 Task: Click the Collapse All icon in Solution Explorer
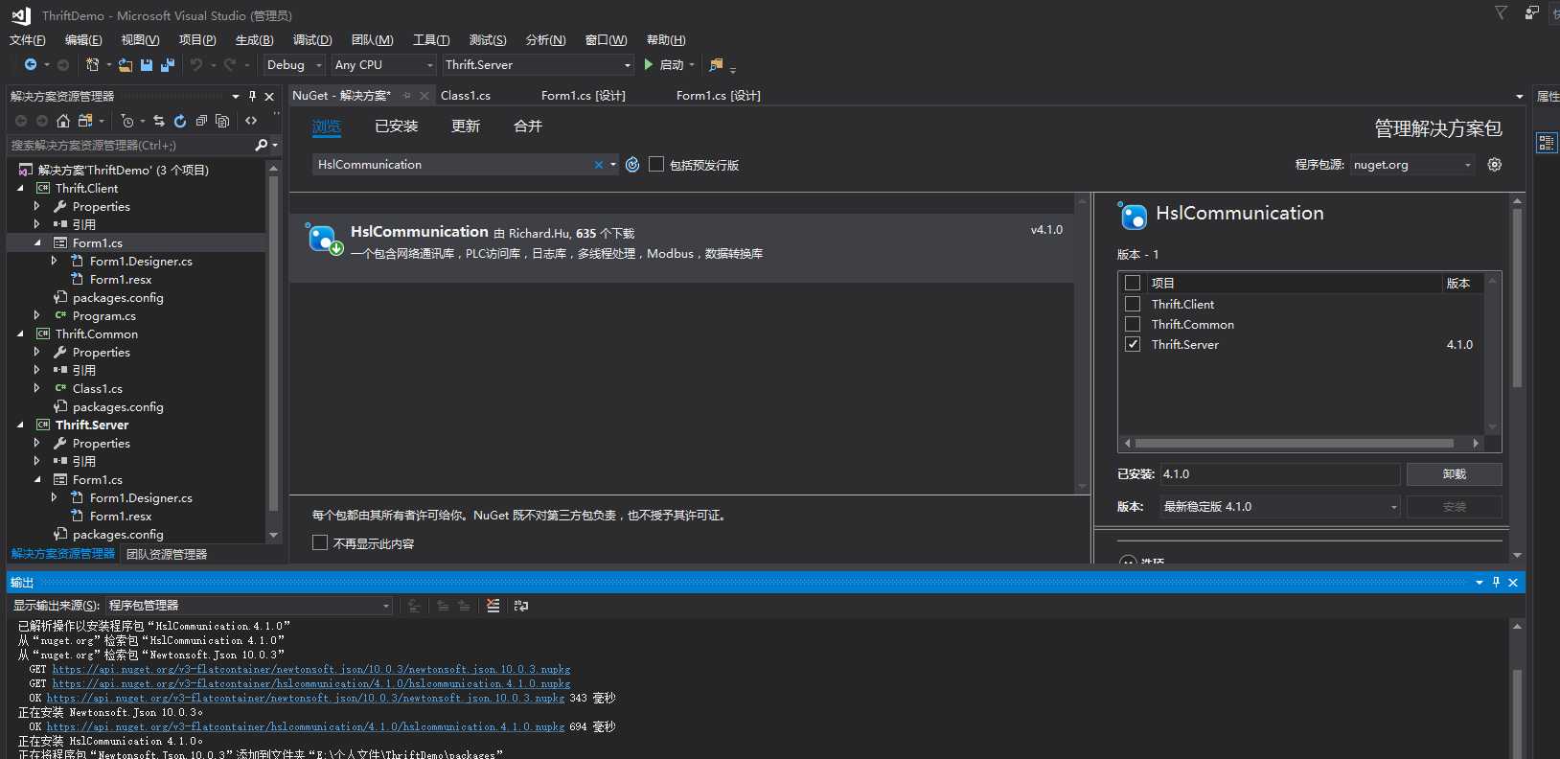201,121
